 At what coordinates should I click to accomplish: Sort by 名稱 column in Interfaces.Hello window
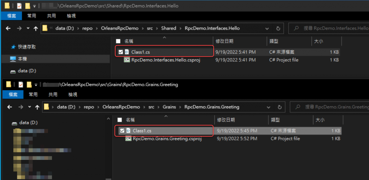tap(129, 41)
